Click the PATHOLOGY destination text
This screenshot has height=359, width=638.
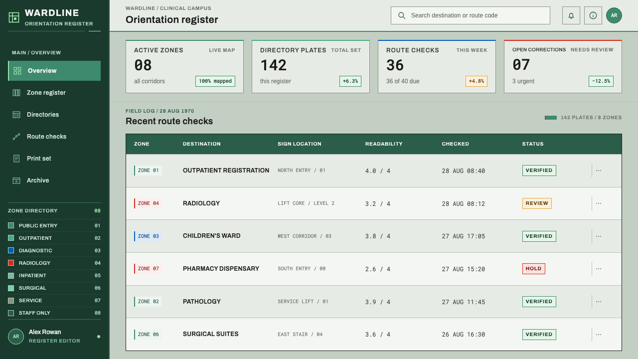tap(202, 302)
